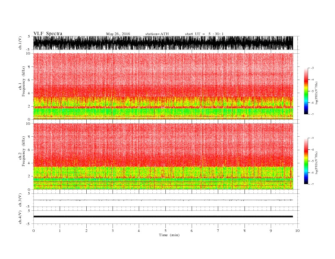Click the "Time (min)" axis label

(169, 235)
